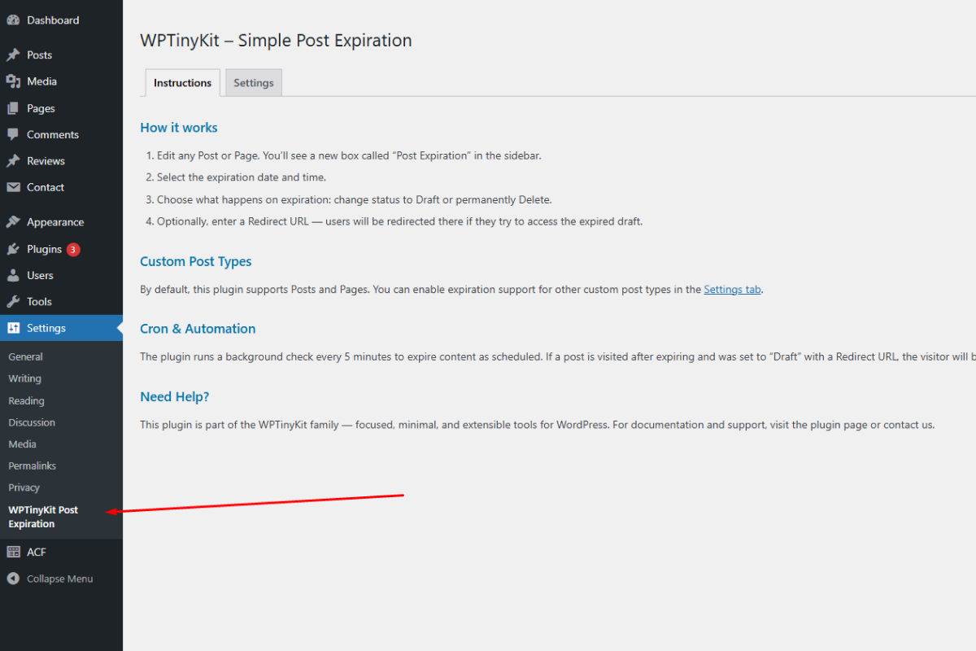Click the Media library icon

(13, 81)
